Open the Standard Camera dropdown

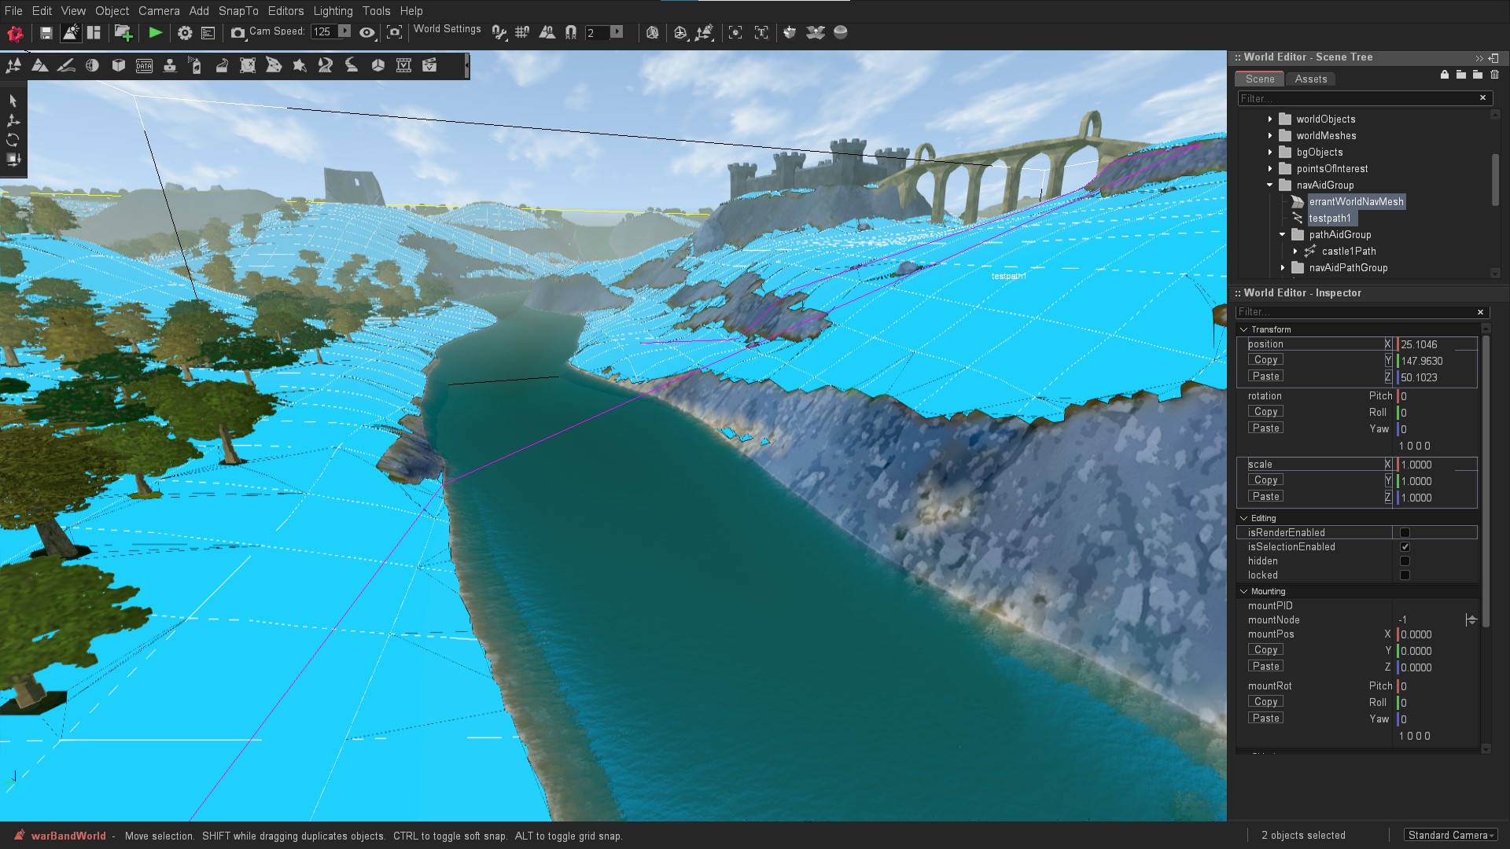[x=1451, y=836]
